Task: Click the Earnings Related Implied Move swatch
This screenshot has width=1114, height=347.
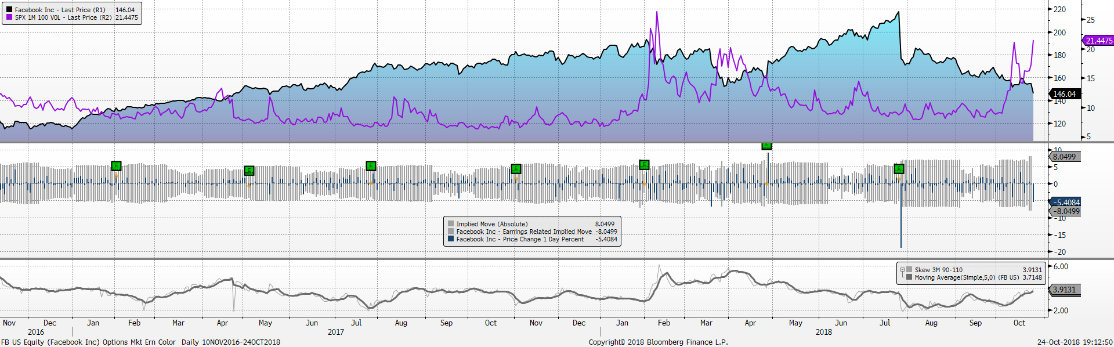Action: point(451,232)
